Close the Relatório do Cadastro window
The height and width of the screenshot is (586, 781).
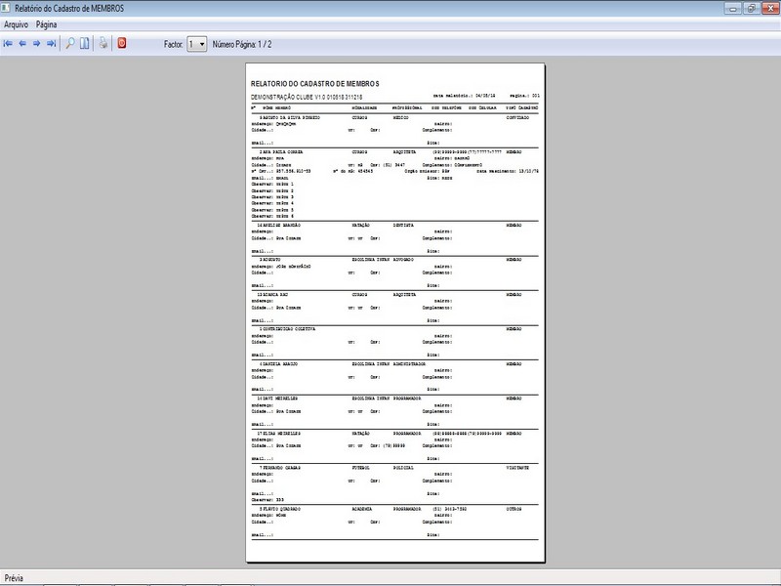click(x=770, y=8)
